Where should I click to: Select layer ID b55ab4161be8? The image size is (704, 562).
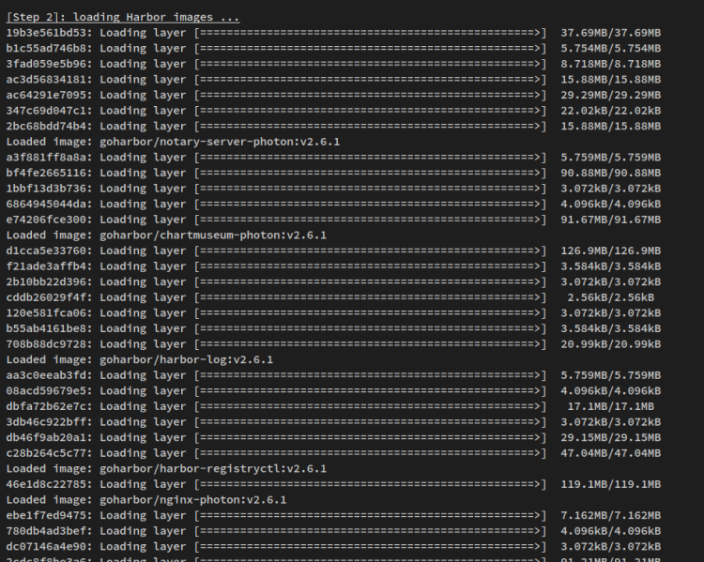pos(46,328)
